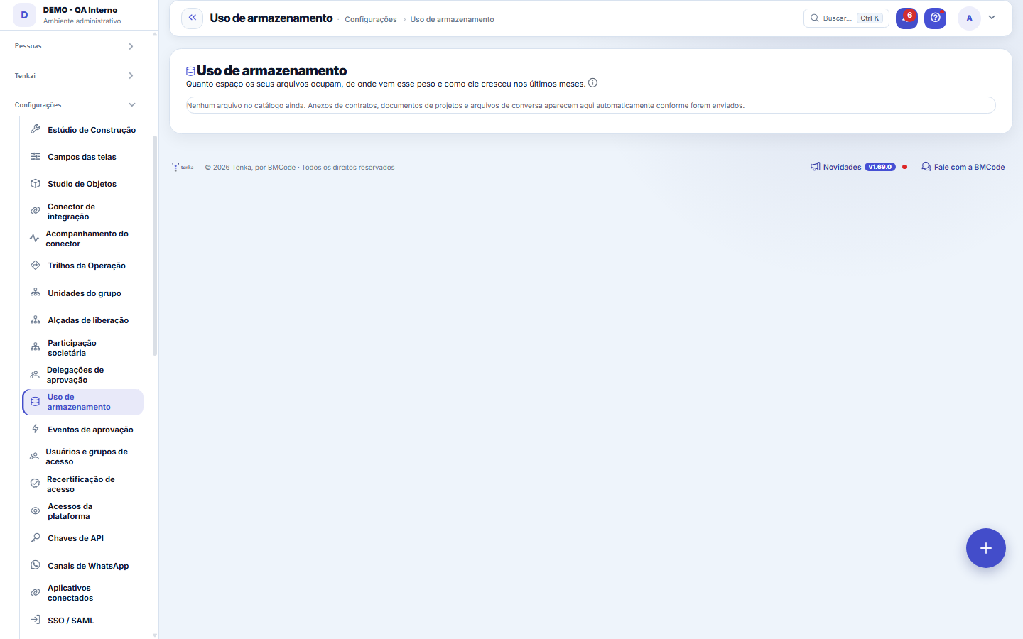Click the key icon for Chaves de API
The height and width of the screenshot is (639, 1023).
click(x=36, y=537)
